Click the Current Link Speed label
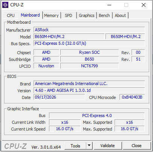Viewport: 153px width, 152px height. [28, 129]
